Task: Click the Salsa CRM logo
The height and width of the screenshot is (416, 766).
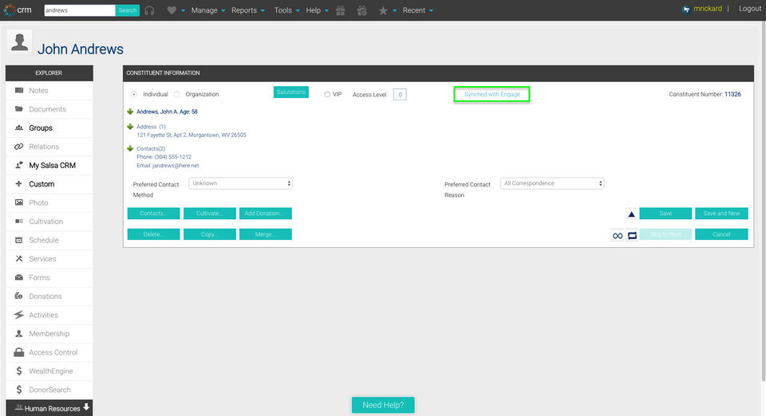Action: pyautogui.click(x=18, y=10)
